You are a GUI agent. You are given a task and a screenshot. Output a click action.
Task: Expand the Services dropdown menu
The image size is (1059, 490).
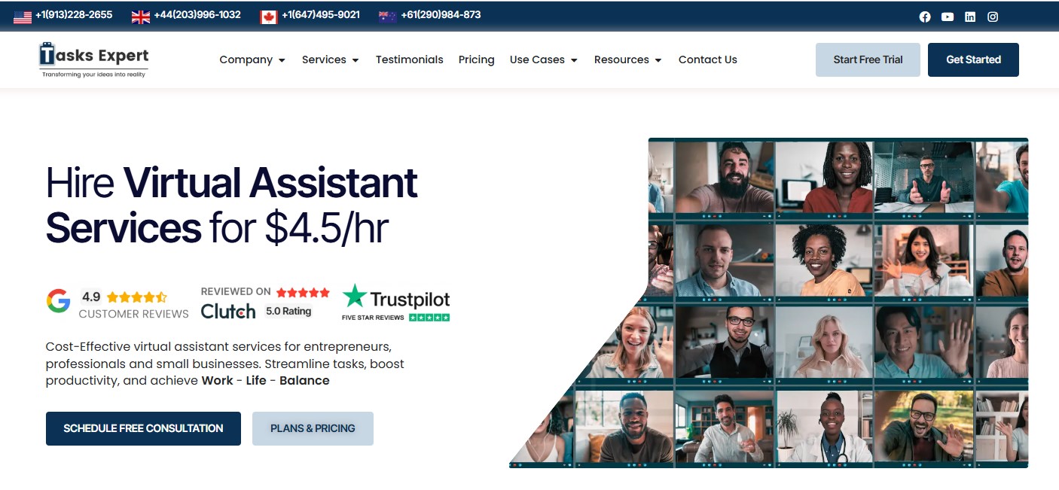click(x=331, y=59)
